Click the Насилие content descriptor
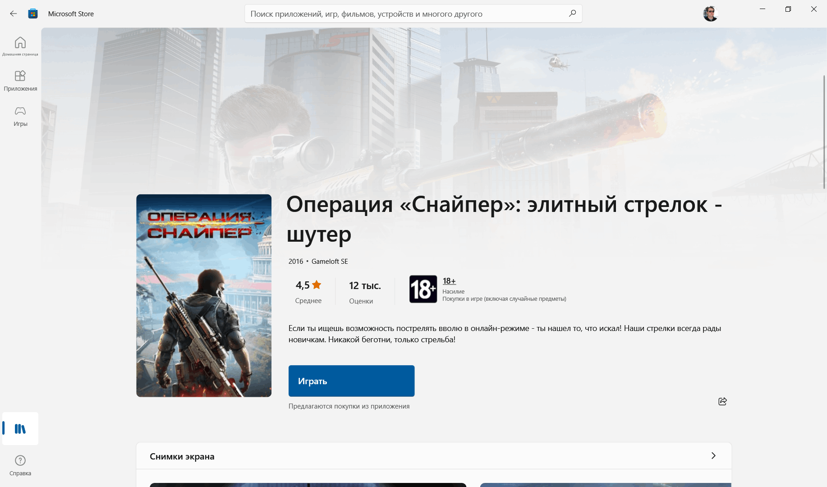827x487 pixels. click(x=453, y=292)
